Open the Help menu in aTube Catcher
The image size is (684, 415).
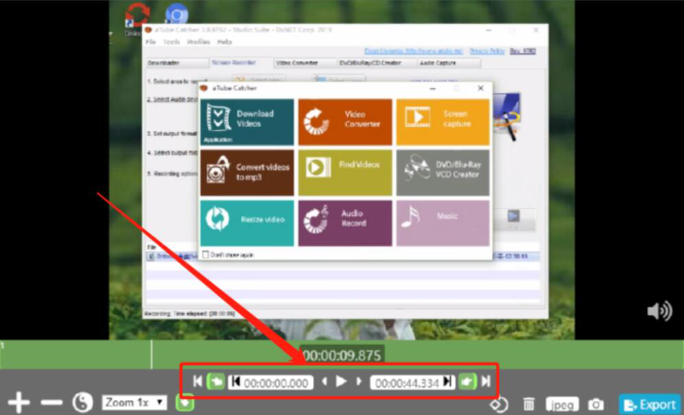click(224, 42)
